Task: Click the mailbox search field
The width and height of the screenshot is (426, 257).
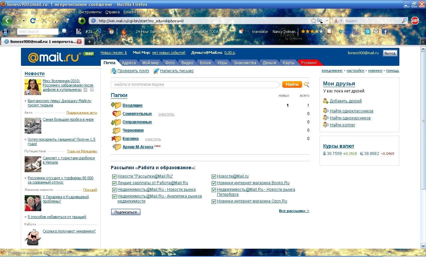Action: (x=195, y=84)
